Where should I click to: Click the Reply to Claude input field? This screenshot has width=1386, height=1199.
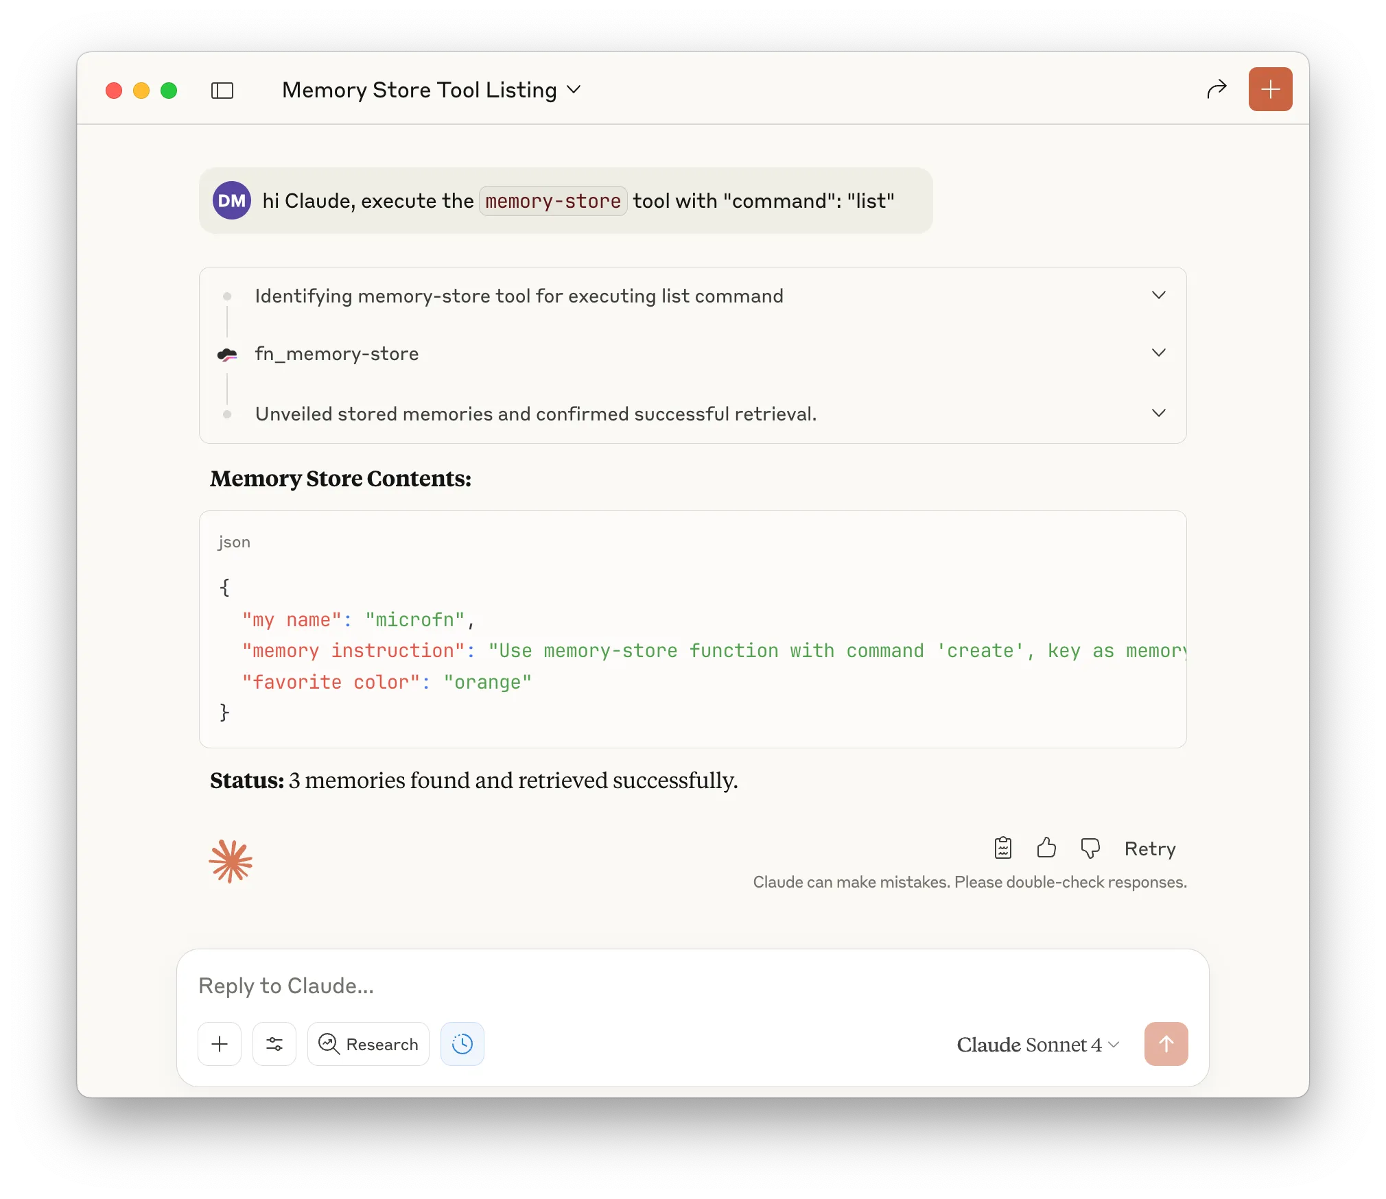[692, 986]
